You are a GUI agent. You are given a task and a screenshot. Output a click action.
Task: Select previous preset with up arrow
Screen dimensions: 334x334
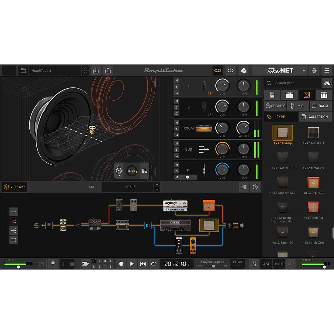(x=85, y=68)
